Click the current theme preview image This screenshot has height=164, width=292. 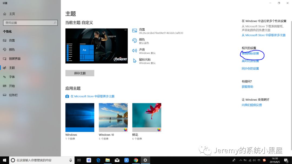coord(97,46)
